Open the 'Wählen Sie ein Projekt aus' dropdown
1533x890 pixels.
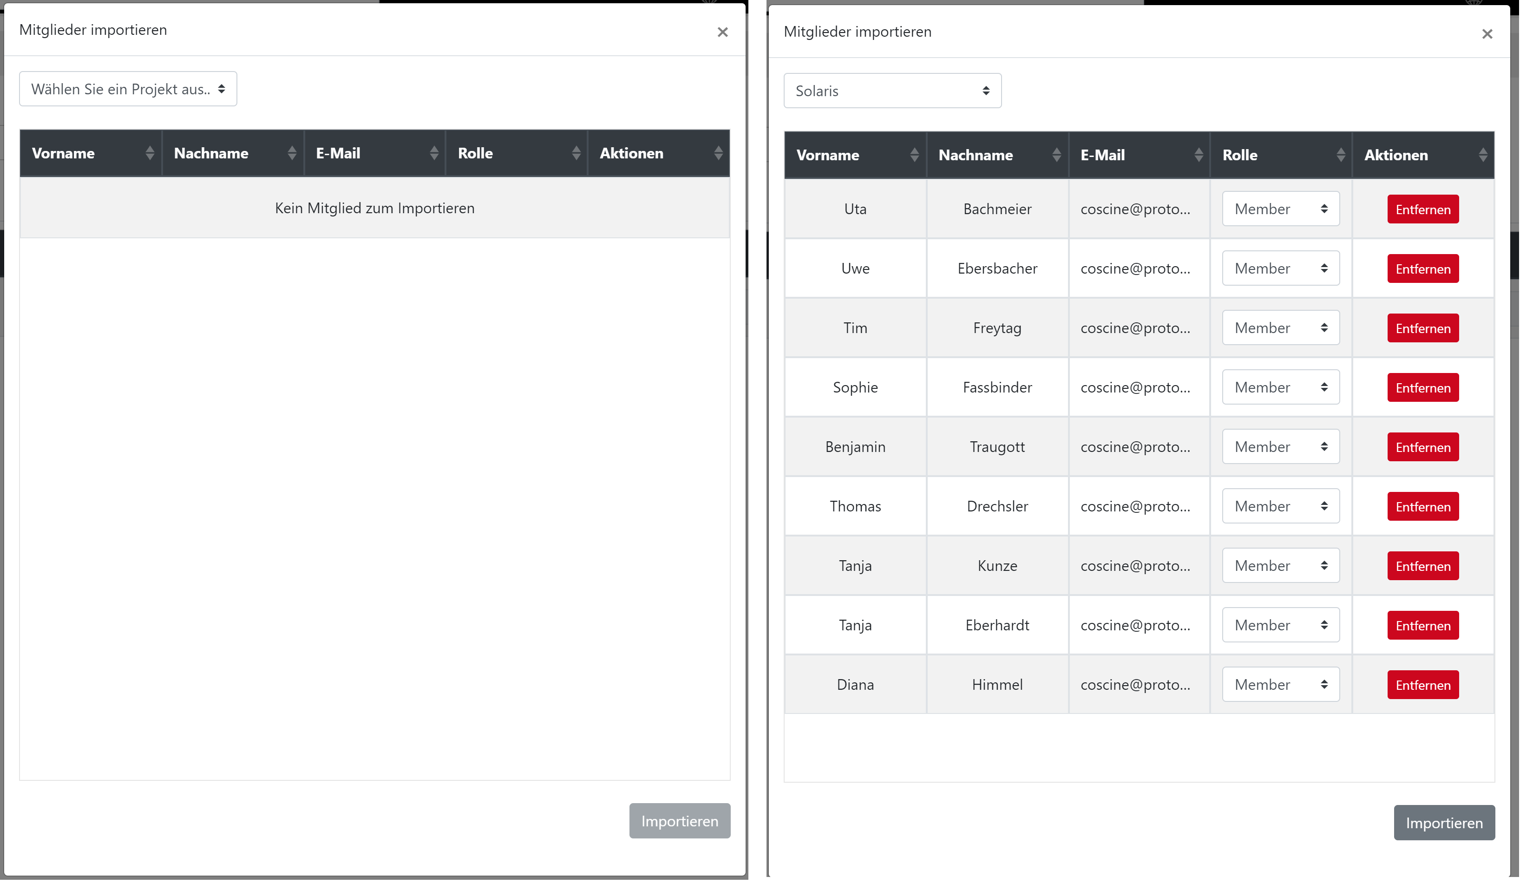pyautogui.click(x=128, y=90)
